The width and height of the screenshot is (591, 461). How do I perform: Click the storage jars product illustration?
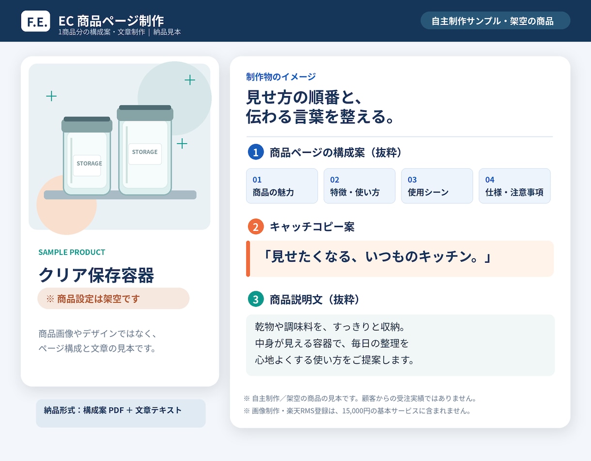tap(119, 147)
